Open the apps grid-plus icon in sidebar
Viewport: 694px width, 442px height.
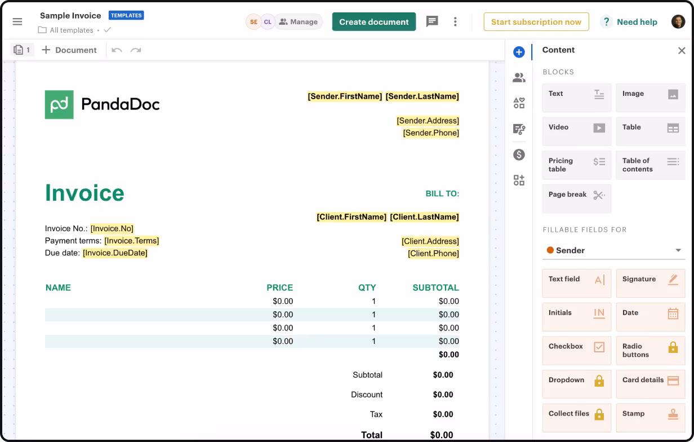(x=519, y=180)
